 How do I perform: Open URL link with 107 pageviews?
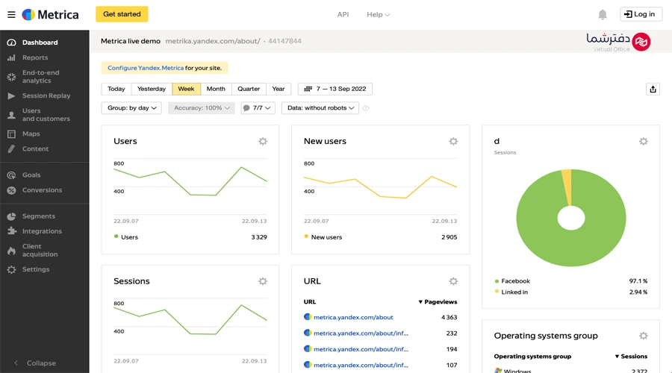pyautogui.click(x=361, y=366)
